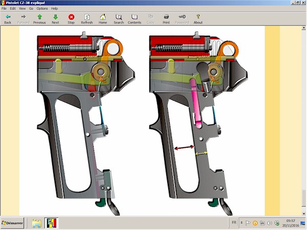Click the left pistol diagram image
The image size is (307, 230).
(86, 124)
